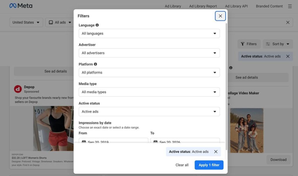
Task: Click See ad details above Depop ad
Action: pyautogui.click(x=44, y=71)
